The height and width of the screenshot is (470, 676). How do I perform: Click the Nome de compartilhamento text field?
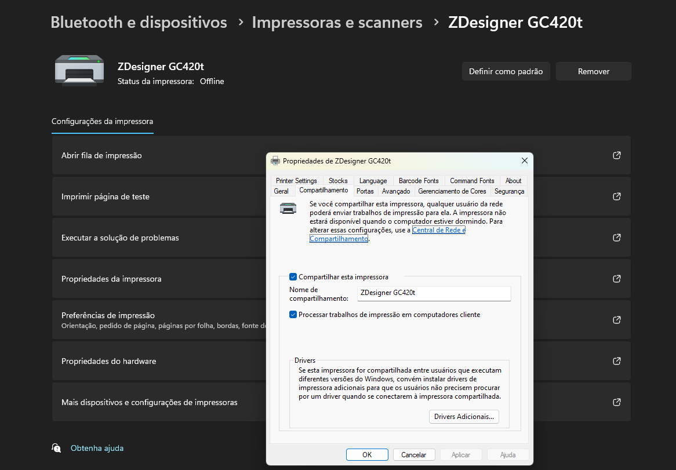(x=434, y=293)
